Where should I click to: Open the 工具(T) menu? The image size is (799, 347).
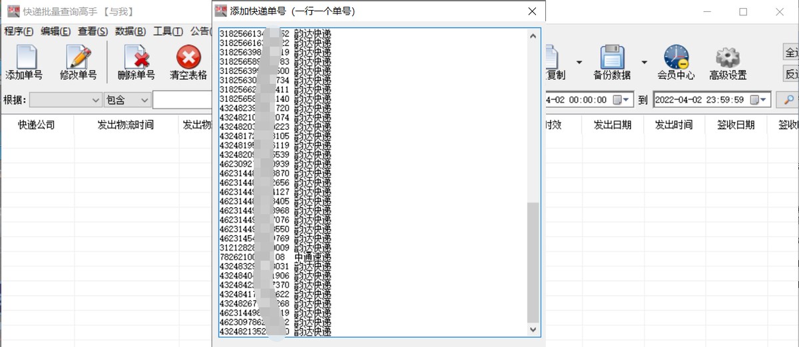168,31
